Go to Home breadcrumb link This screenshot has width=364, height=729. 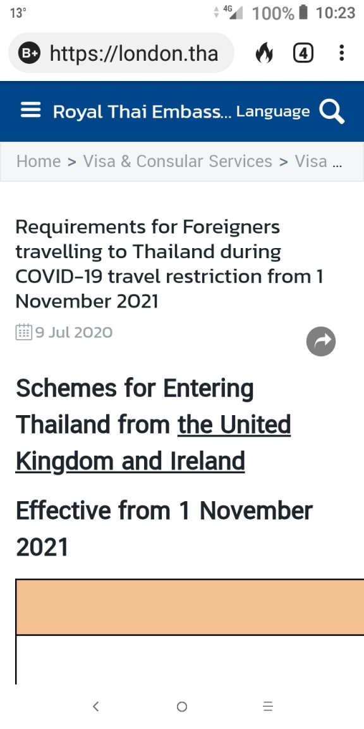click(x=39, y=161)
